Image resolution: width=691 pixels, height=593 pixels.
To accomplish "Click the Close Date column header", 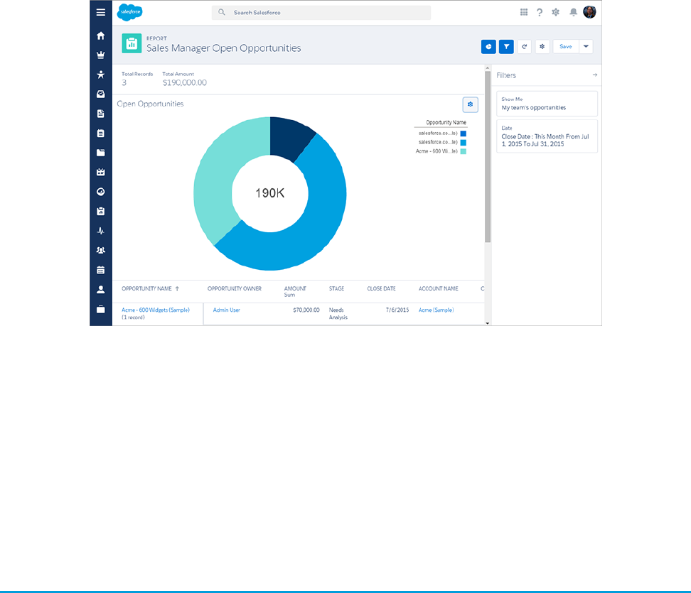I will click(381, 289).
